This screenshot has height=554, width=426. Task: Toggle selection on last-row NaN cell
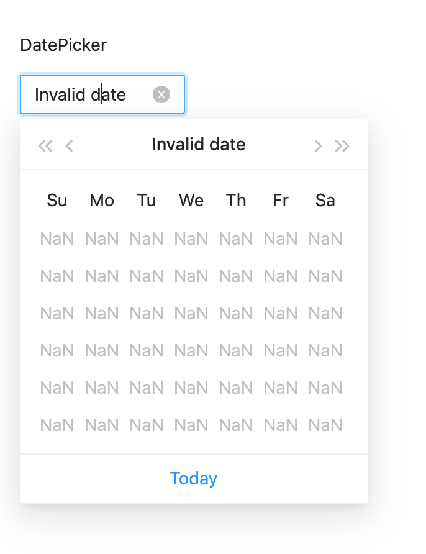(191, 425)
